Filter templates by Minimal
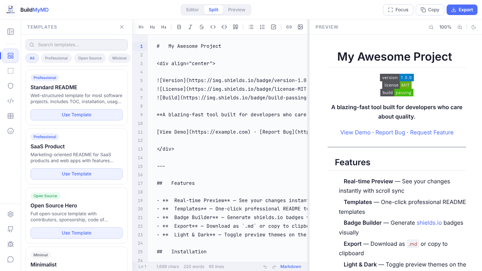Image resolution: width=482 pixels, height=271 pixels. [119, 58]
